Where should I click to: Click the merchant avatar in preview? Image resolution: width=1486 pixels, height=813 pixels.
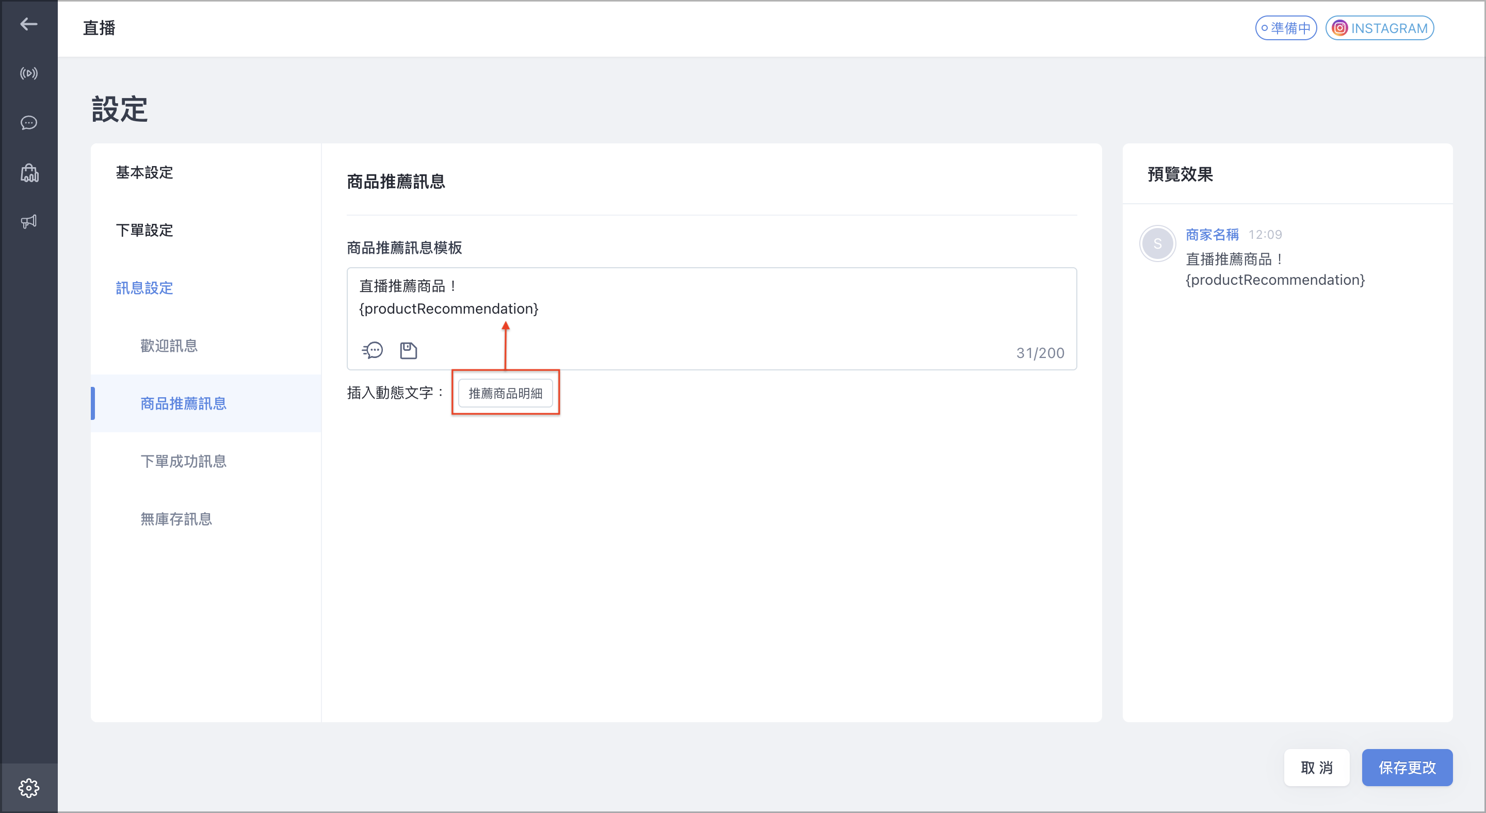[x=1157, y=243]
